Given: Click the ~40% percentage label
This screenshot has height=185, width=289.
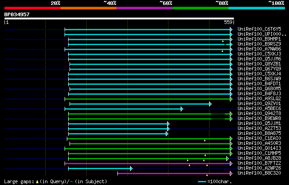Looking at the screenshot, I should pyautogui.click(x=110, y=3).
